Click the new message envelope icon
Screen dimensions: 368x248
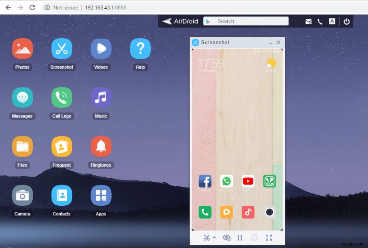coord(308,22)
